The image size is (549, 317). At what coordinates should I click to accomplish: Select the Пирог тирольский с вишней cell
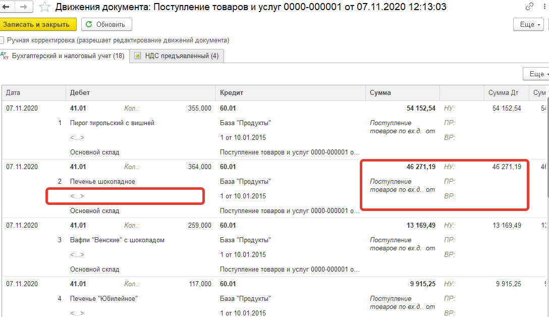click(112, 123)
